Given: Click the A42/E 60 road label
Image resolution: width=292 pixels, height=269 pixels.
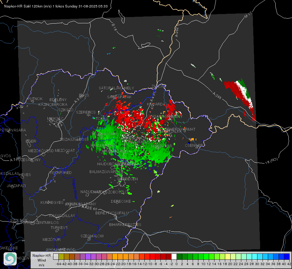Looking at the screenshot, I should click(x=89, y=208).
